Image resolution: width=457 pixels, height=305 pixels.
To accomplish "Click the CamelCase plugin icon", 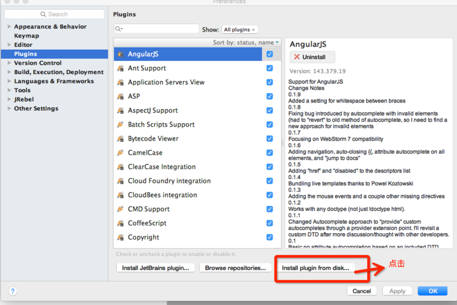I will click(x=121, y=153).
